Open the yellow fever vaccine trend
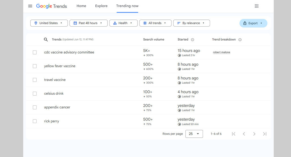 point(60,66)
